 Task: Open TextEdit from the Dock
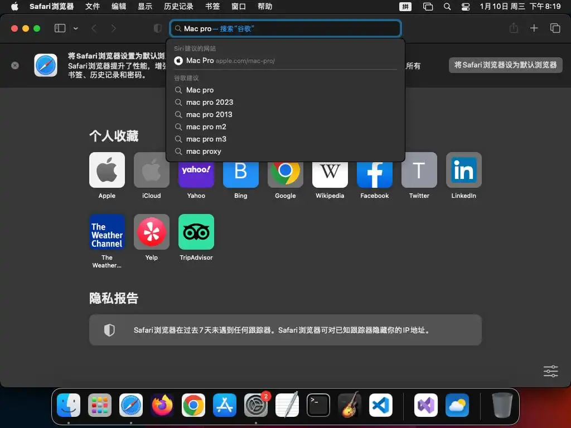pyautogui.click(x=287, y=405)
